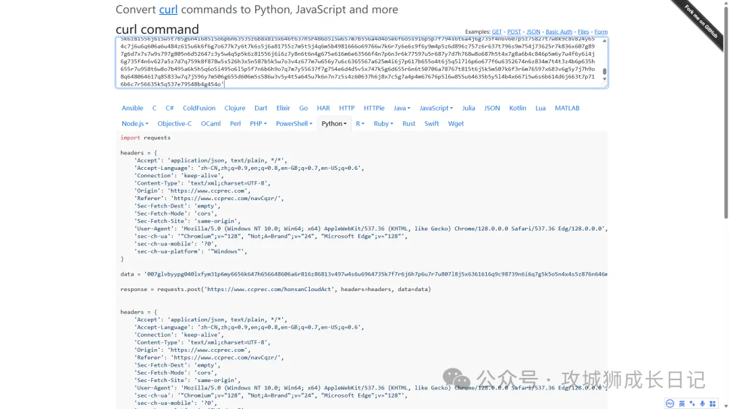
Task: Switch output to HTTP
Action: [x=347, y=108]
